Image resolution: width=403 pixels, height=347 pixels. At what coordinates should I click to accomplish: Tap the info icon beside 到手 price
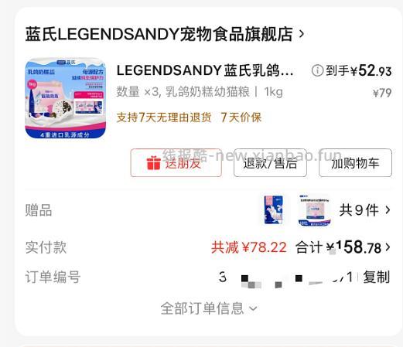click(317, 70)
